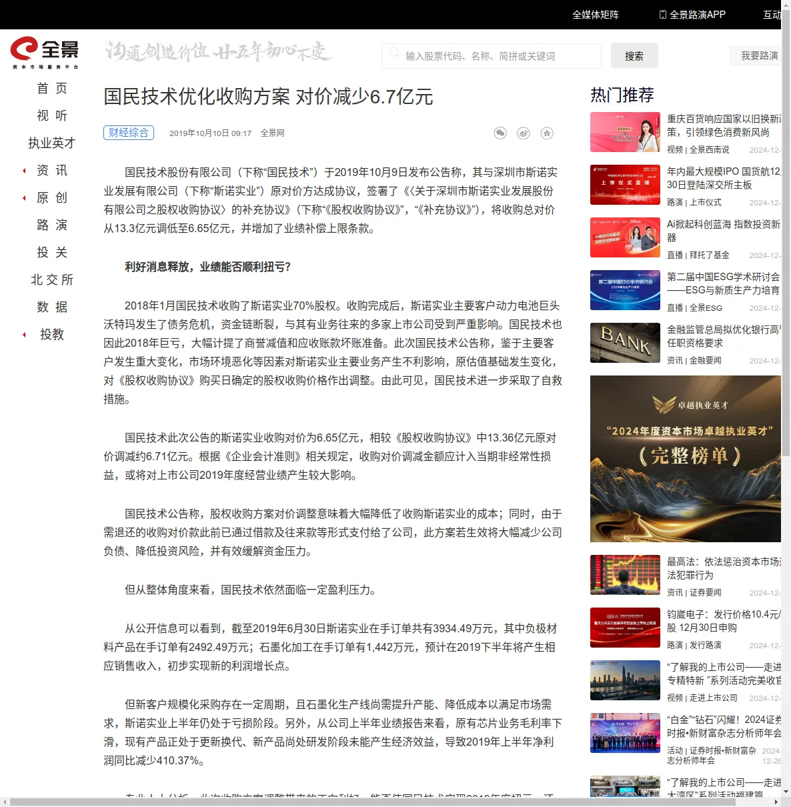Click the 我要路演 button
791x807 pixels.
click(x=756, y=56)
